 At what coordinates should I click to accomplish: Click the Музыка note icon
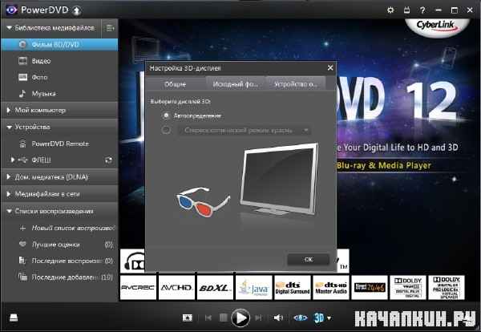[x=22, y=93]
